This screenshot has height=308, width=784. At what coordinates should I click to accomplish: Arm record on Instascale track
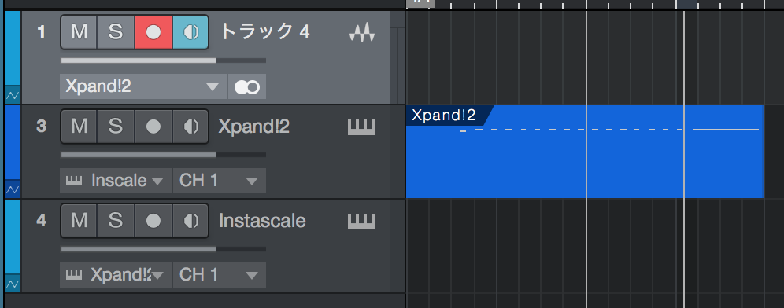[x=153, y=220]
